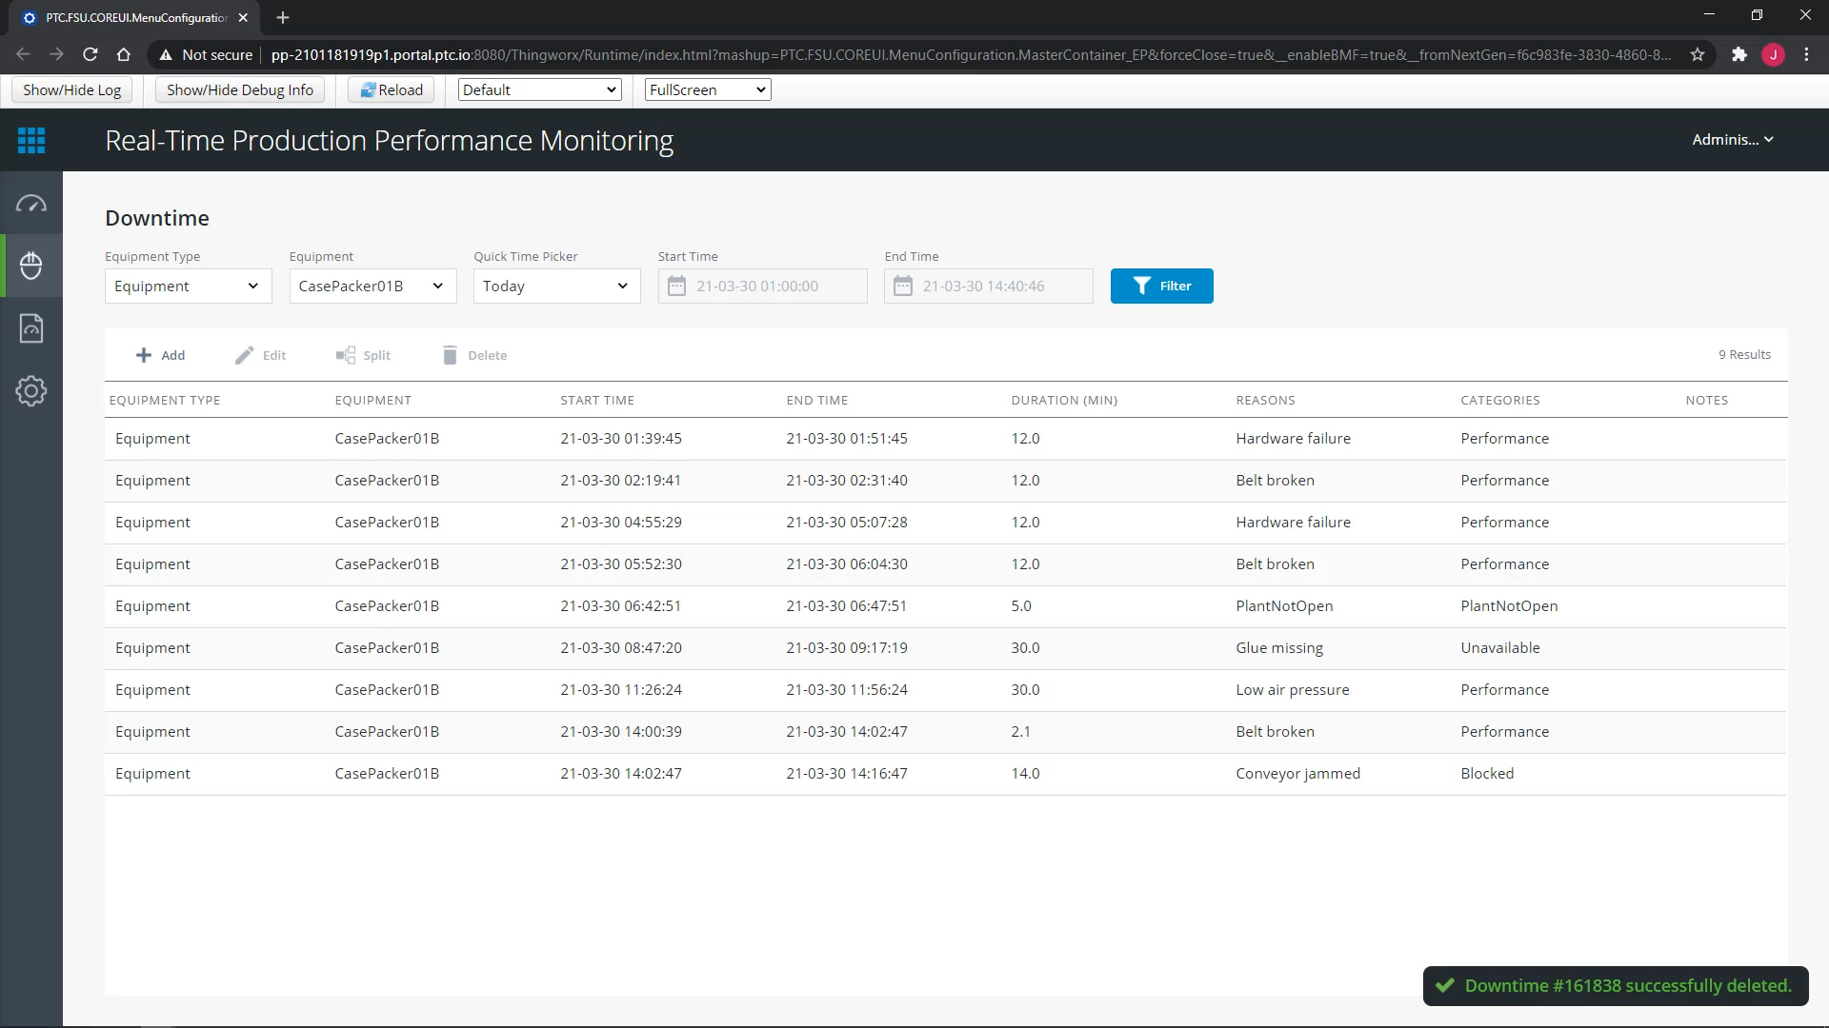Select the Glue missing reason cell

pyautogui.click(x=1279, y=648)
